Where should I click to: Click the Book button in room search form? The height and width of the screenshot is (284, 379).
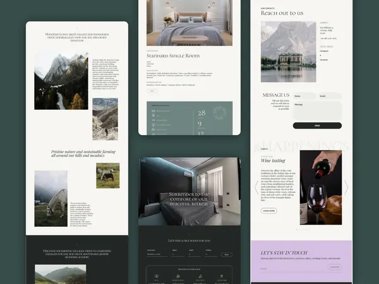227,254
